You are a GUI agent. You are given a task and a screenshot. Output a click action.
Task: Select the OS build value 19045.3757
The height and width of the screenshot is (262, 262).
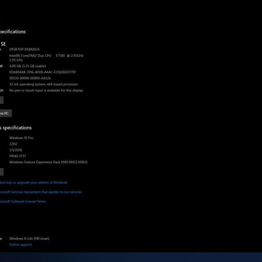click(18, 156)
